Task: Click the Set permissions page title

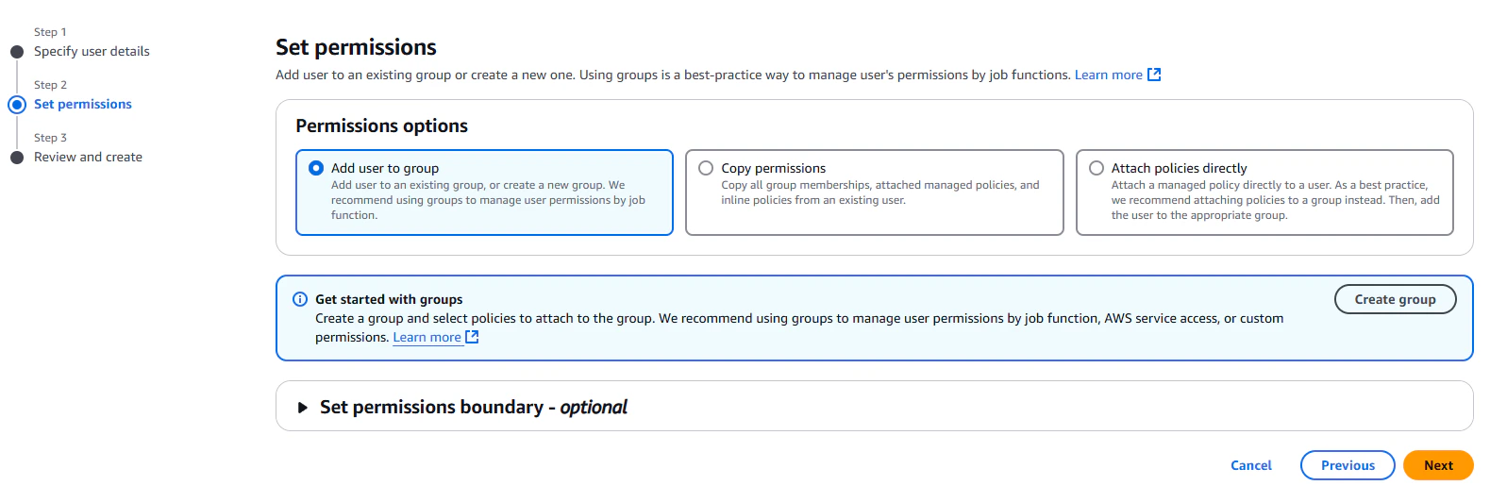Action: pos(356,47)
